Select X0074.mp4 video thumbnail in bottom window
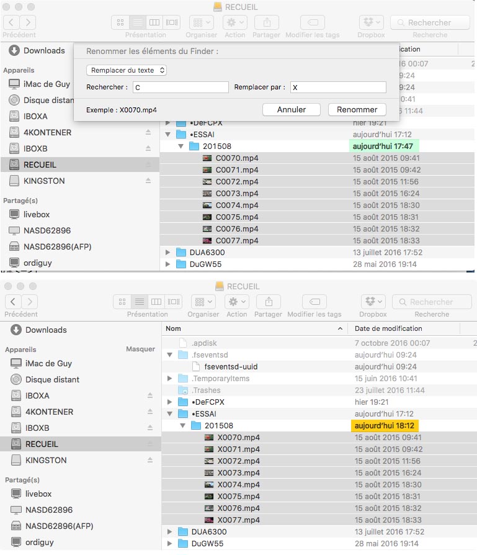 pyautogui.click(x=209, y=485)
